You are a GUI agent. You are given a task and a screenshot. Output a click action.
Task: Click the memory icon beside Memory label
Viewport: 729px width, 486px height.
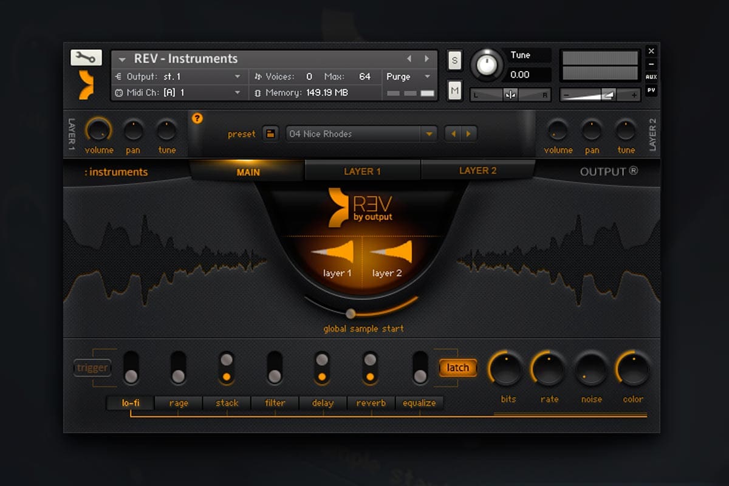tap(258, 93)
